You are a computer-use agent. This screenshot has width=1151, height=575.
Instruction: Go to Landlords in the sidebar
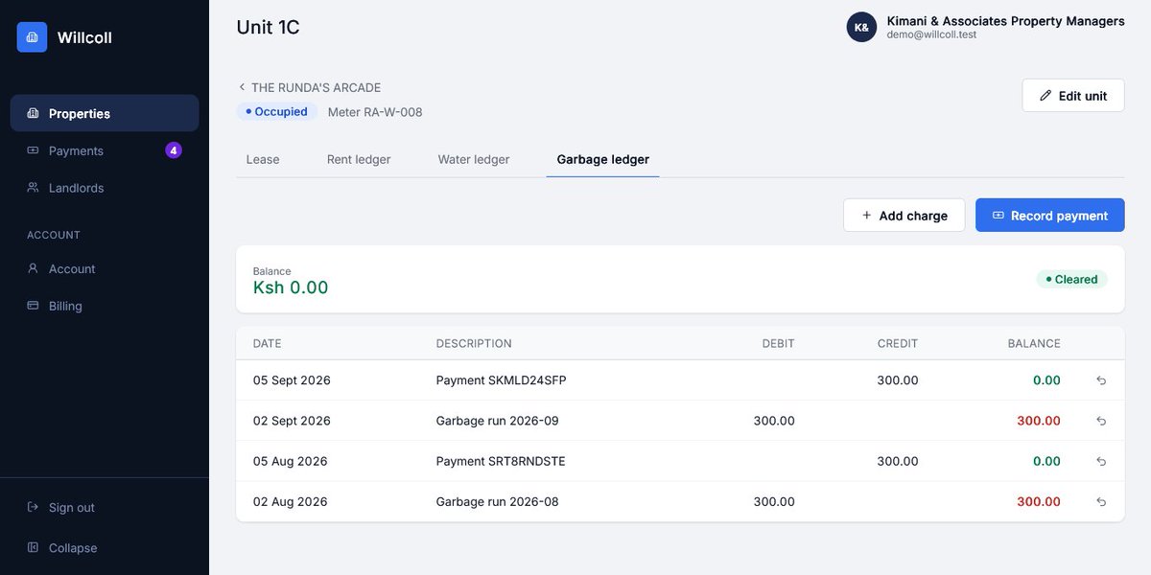[105, 188]
